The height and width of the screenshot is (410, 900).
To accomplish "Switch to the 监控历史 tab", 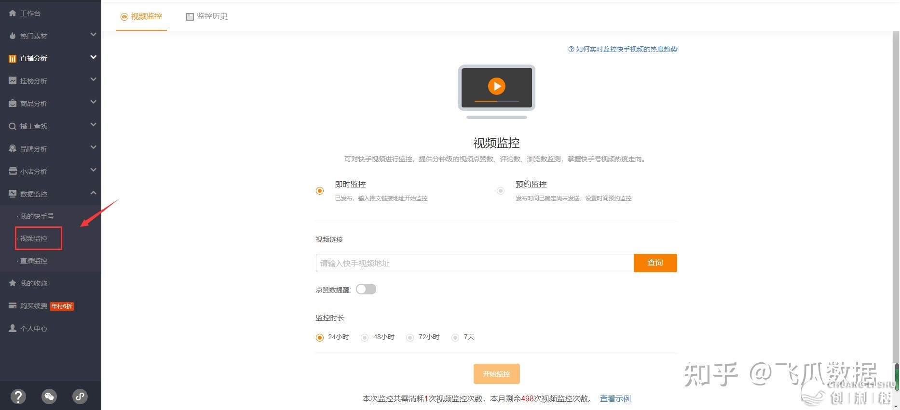I will pos(207,16).
